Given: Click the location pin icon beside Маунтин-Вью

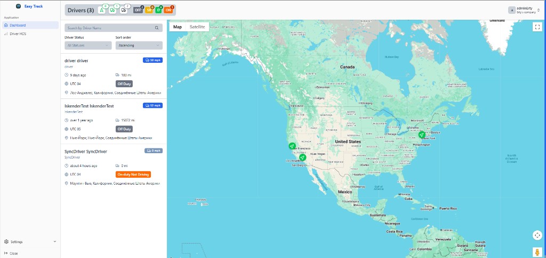Looking at the screenshot, I should (67, 183).
